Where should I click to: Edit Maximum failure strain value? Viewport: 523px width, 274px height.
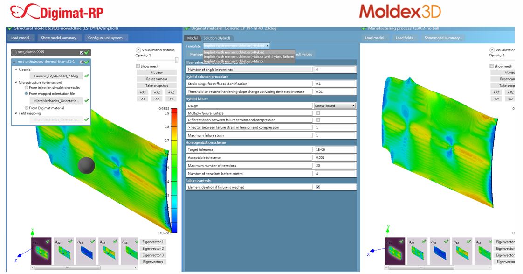[335, 135]
